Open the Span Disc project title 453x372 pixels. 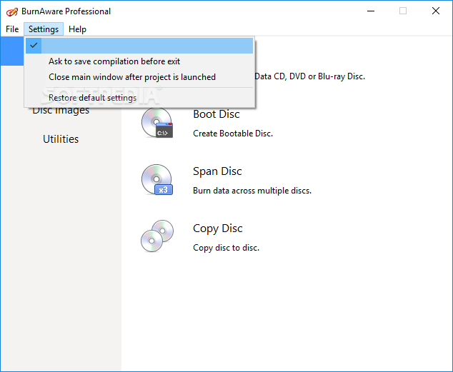[x=217, y=171]
